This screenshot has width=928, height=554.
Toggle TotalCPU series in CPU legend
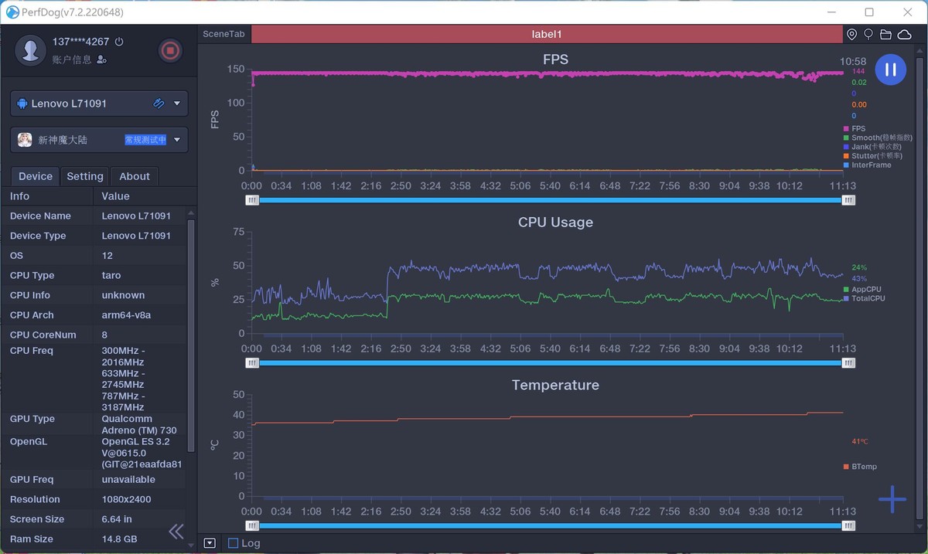(868, 298)
